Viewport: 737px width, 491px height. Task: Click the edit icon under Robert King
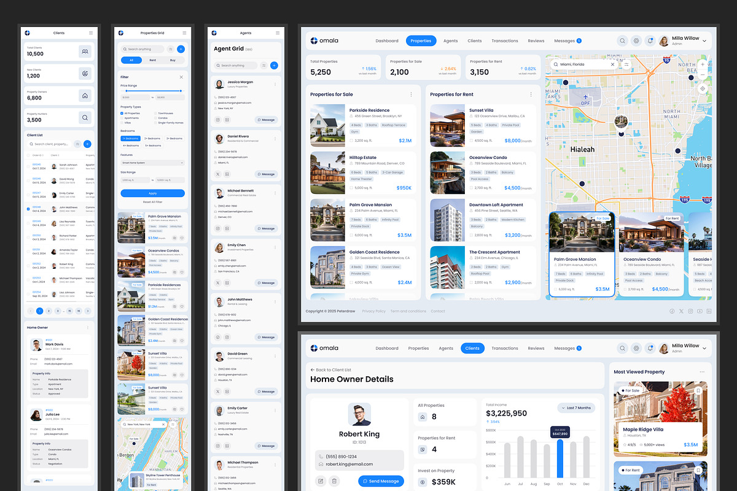click(x=321, y=481)
